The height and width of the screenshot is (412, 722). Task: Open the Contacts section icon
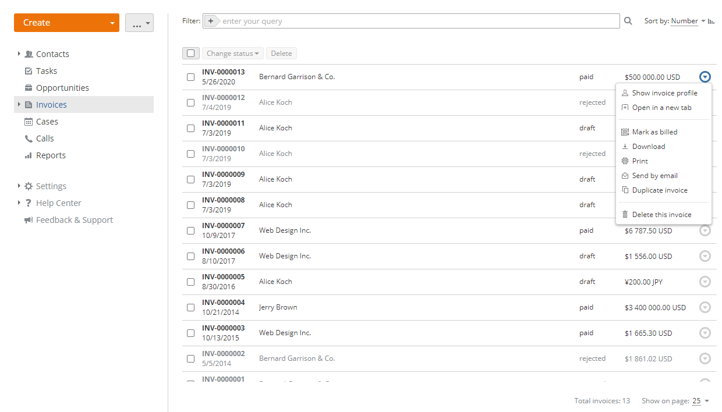click(29, 54)
